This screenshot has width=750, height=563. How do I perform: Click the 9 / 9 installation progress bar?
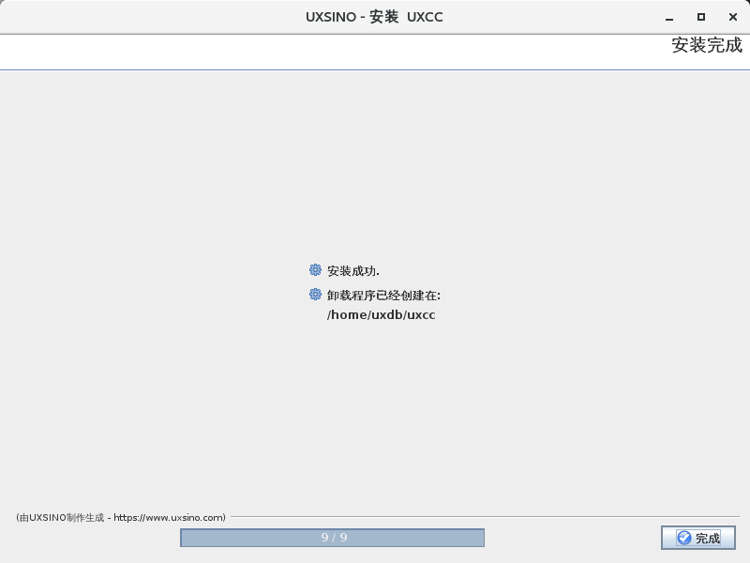(x=333, y=538)
